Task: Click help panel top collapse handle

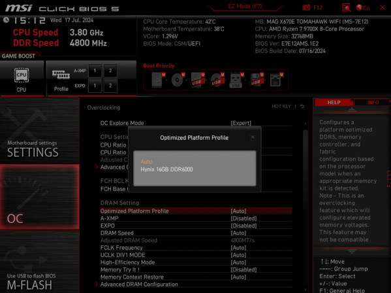Action: pyautogui.click(x=352, y=109)
